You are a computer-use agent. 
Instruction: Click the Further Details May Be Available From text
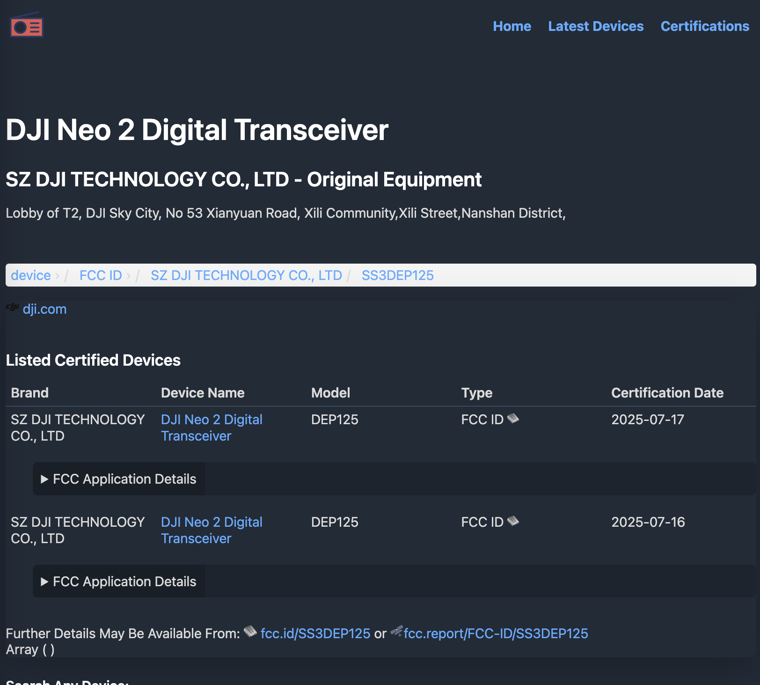123,633
